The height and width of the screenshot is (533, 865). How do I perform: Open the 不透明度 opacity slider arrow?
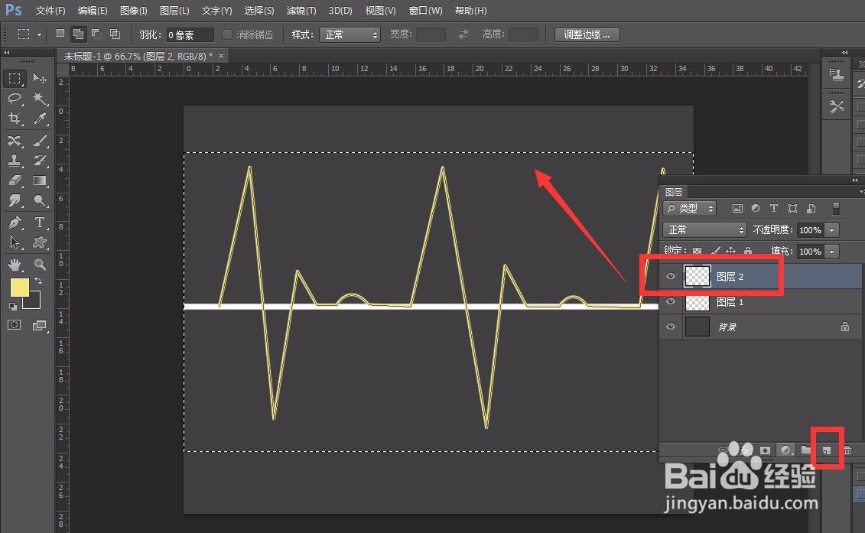point(832,230)
